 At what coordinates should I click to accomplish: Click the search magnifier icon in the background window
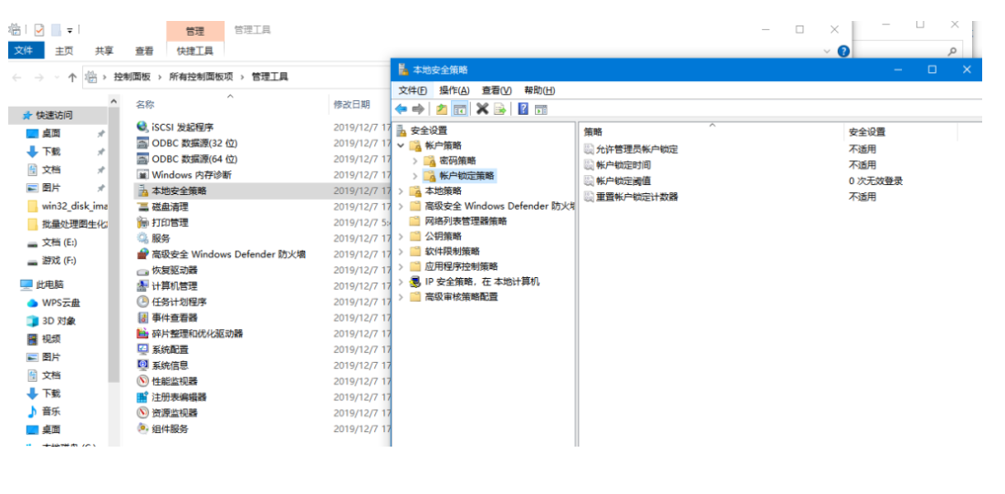(952, 51)
